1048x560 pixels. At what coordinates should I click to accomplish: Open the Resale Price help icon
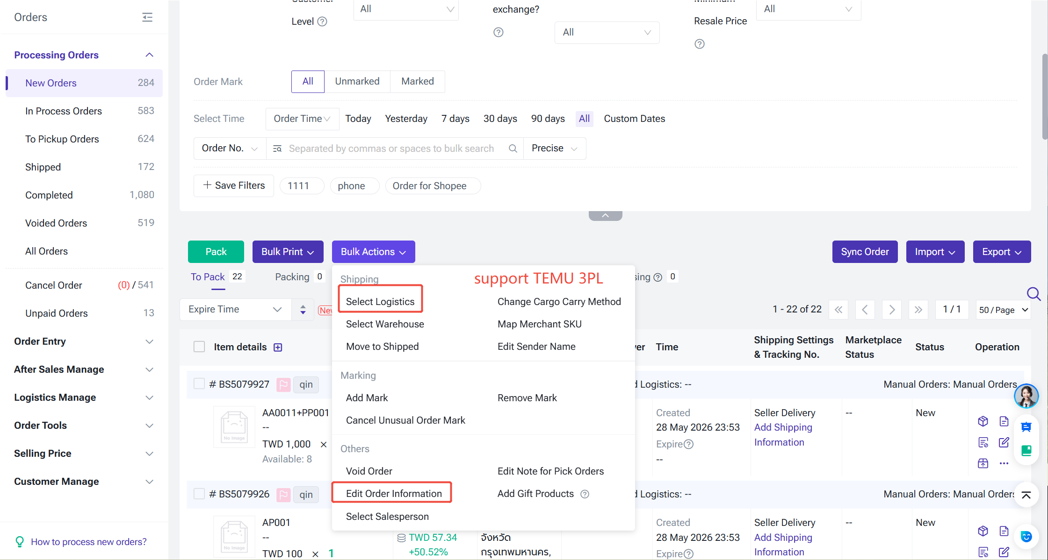point(700,44)
